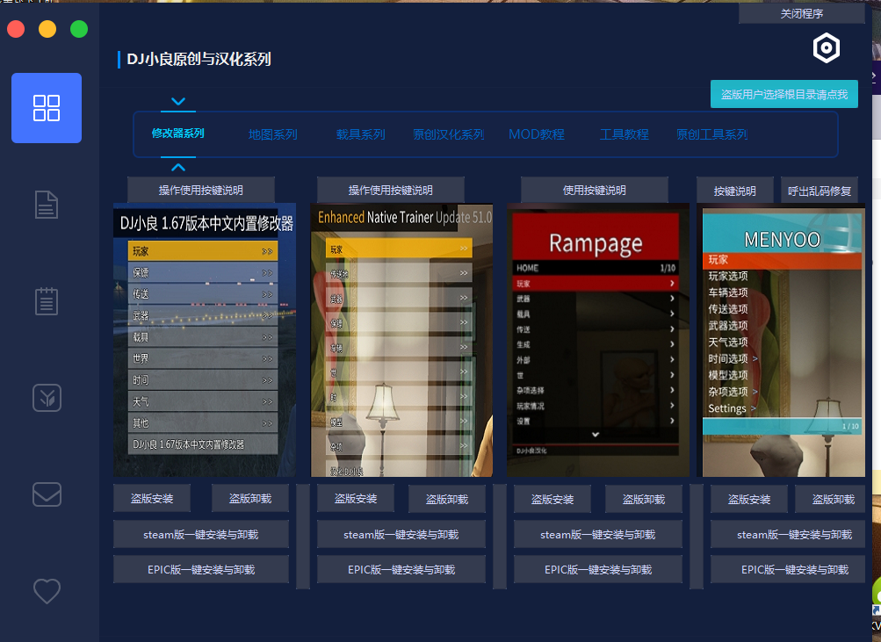Click the up chevron below 修改器系列
Viewport: 881px width, 642px height.
(x=178, y=167)
